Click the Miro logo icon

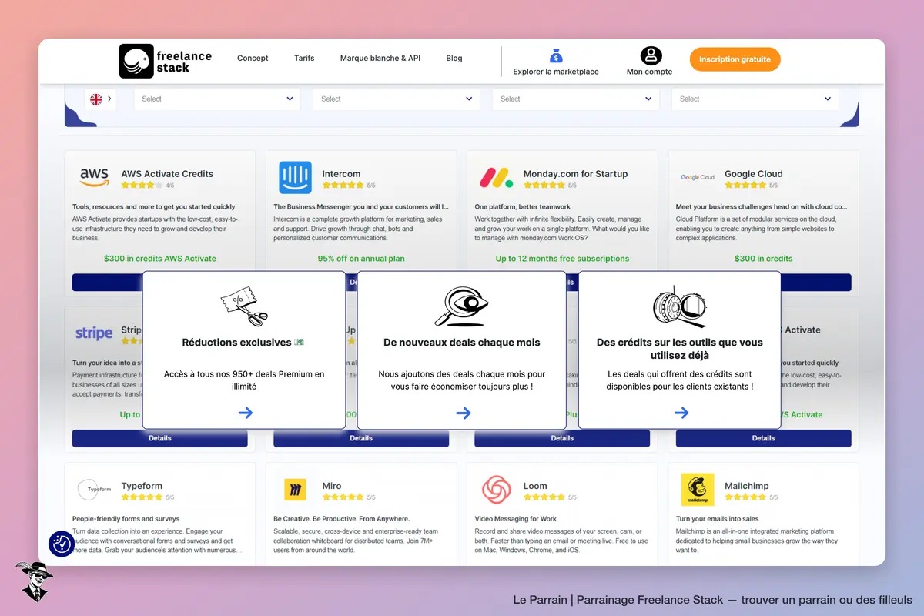click(295, 490)
